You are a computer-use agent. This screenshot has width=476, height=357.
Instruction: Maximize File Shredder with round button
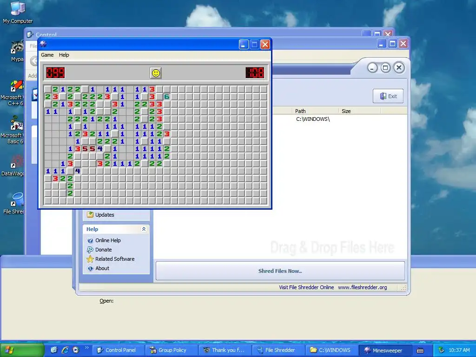[x=385, y=68]
